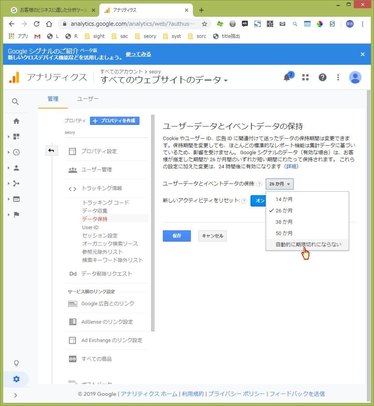Open the すべてのウェブサイトのデータ view selector
The image size is (374, 406).
pyautogui.click(x=164, y=80)
